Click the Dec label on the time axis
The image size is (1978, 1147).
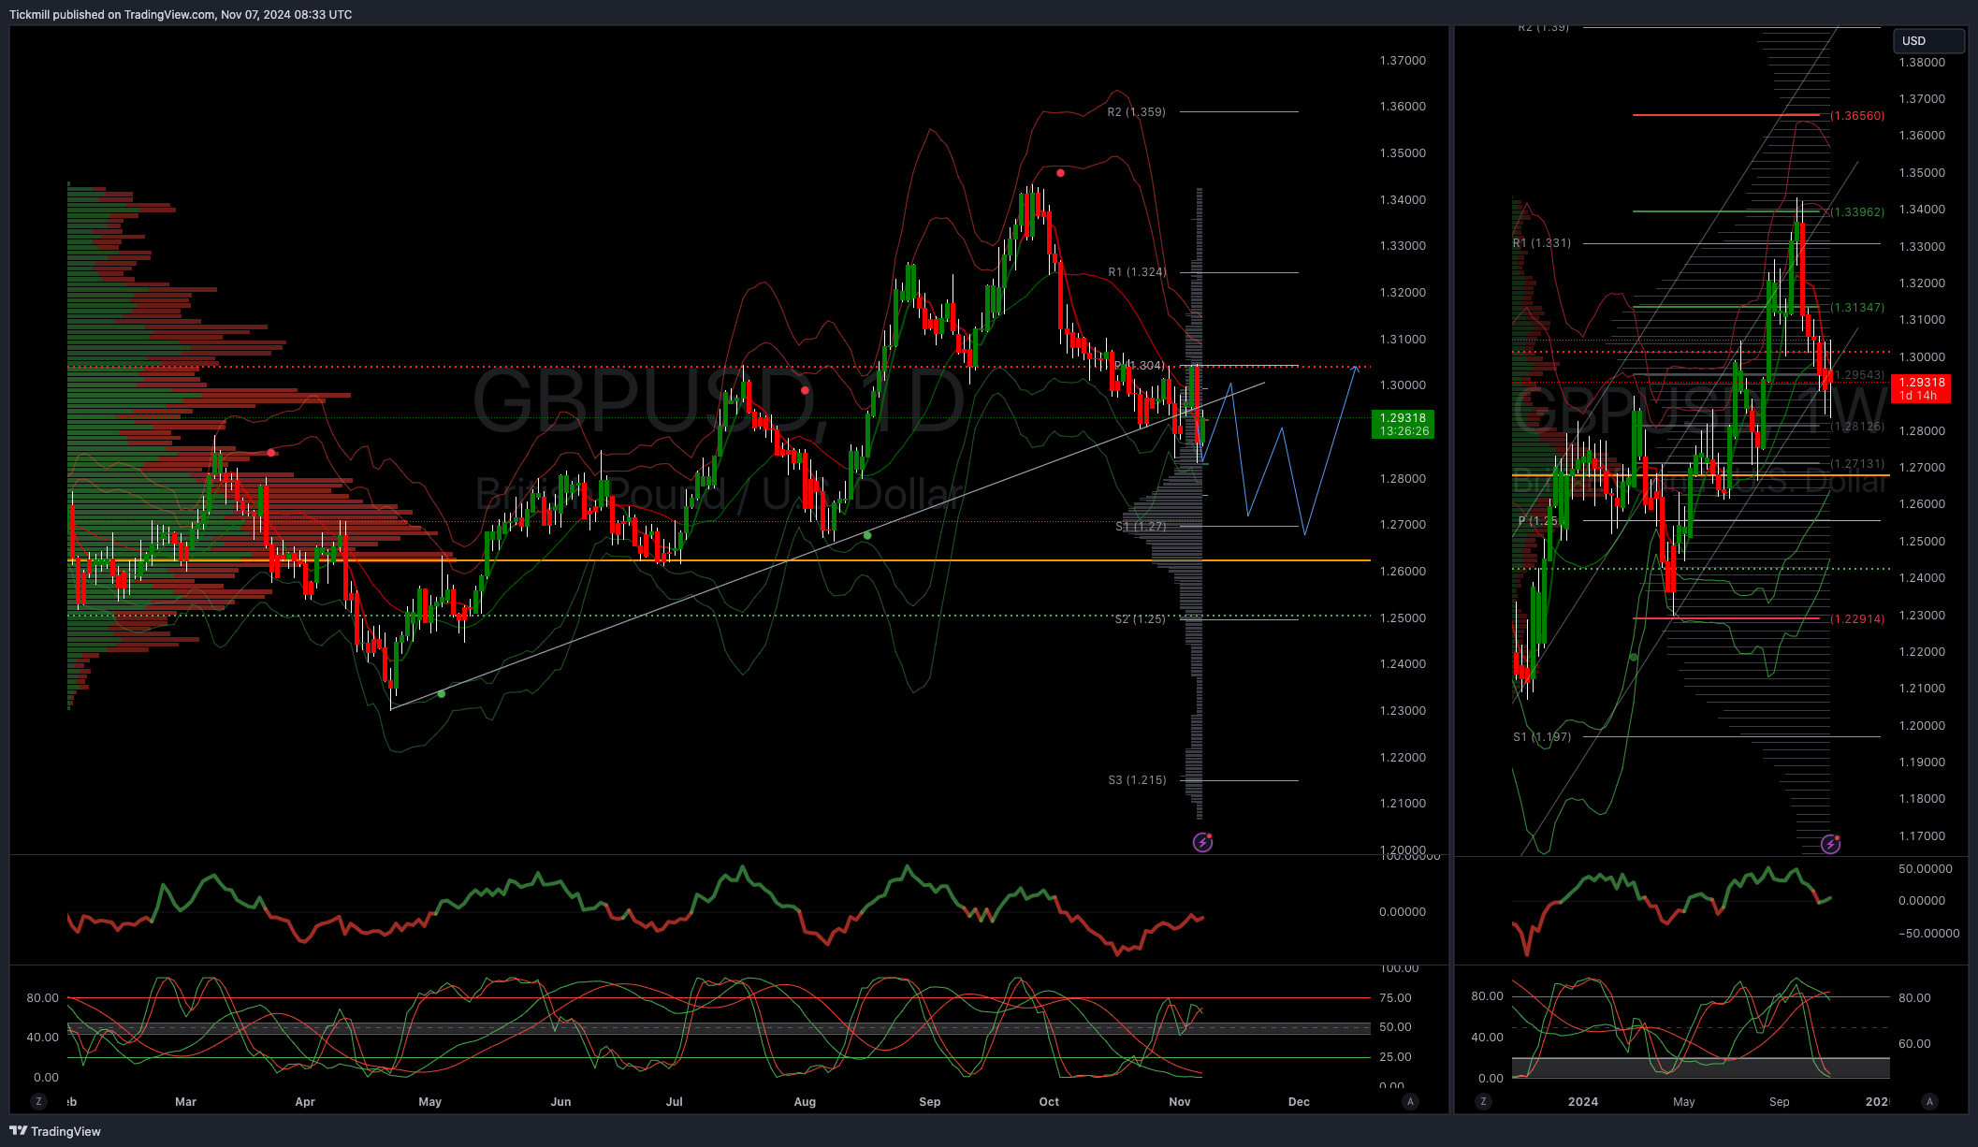[x=1299, y=1102]
